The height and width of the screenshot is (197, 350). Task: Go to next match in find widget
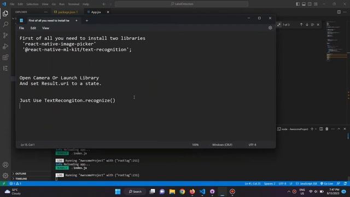click(307, 25)
